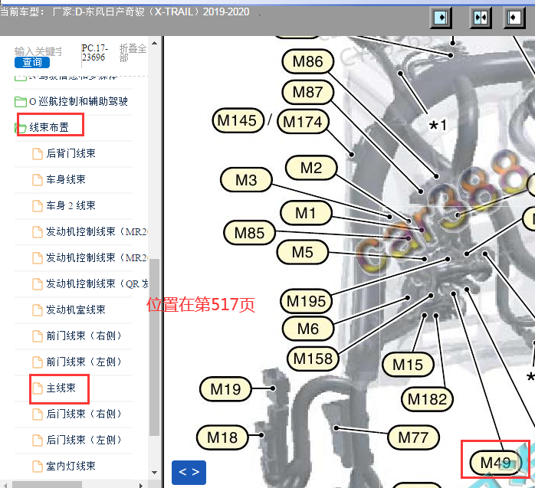Image resolution: width=535 pixels, height=488 pixels.
Task: Click the move-left panel arrow icon
Action: coord(514,18)
